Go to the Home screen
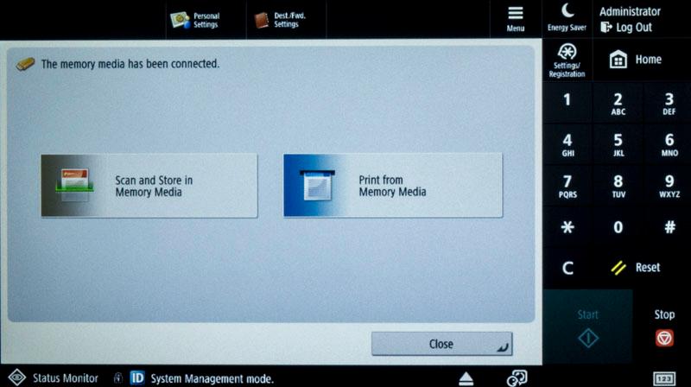Screen dimensions: 691x387 (x=635, y=60)
